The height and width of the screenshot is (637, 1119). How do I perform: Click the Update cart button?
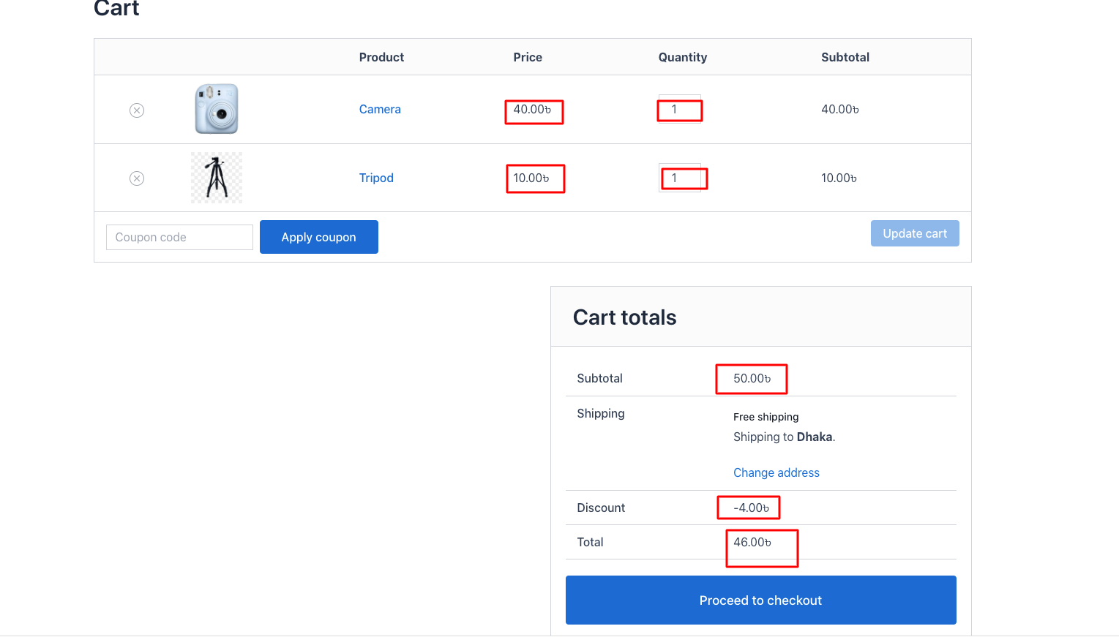[x=915, y=233]
